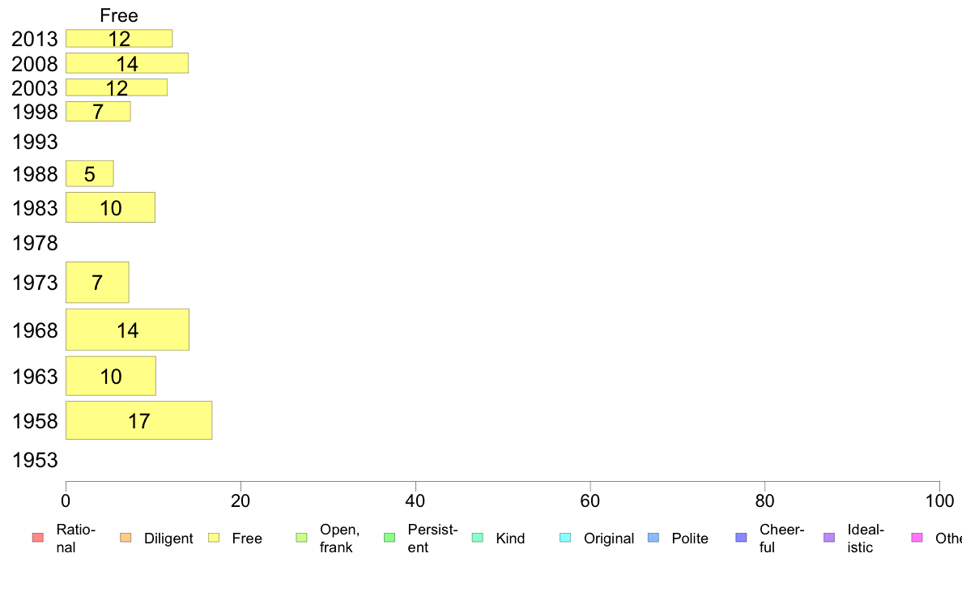Viewport: 962px width, 596px height.
Task: Click the Open, frank legend swatch
Action: (301, 538)
